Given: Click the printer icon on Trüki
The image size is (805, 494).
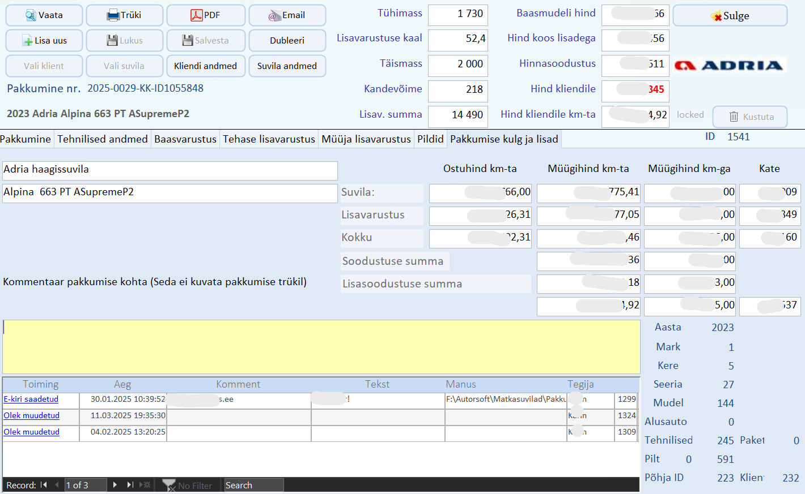Looking at the screenshot, I should point(113,15).
